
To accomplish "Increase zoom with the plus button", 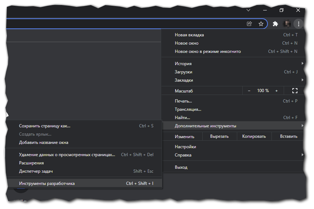I will click(277, 91).
